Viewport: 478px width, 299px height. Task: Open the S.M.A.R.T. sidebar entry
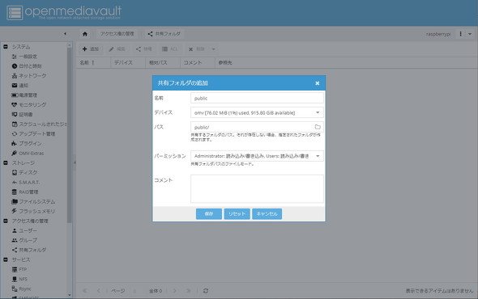29,182
